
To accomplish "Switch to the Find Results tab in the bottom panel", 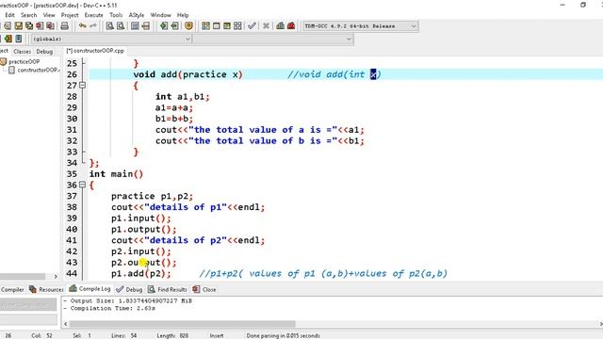I will (168, 289).
